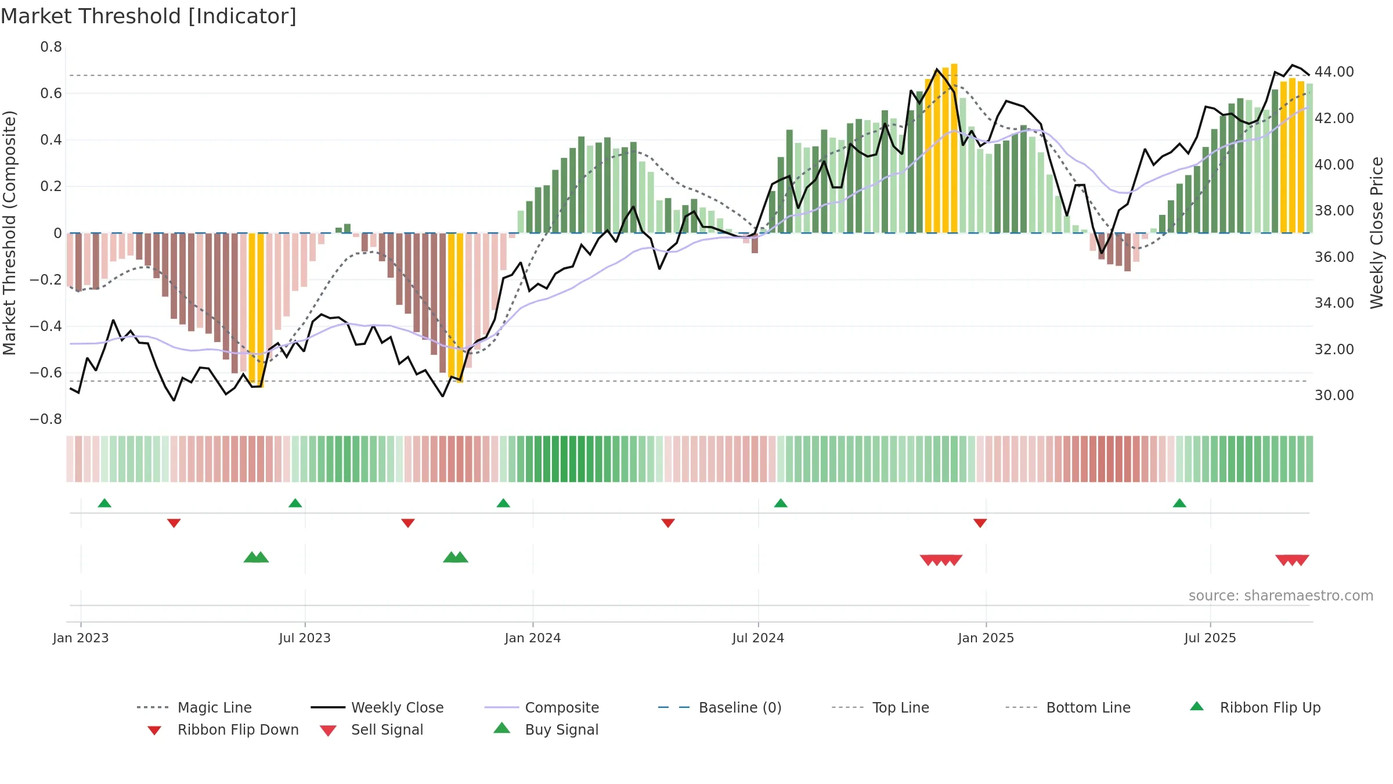Click the dashed blue Baseline legend symbol
Image resolution: width=1393 pixels, height=784 pixels.
tap(674, 707)
